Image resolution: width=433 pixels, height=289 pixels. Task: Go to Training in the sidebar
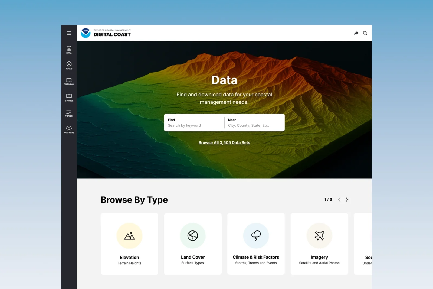click(69, 81)
